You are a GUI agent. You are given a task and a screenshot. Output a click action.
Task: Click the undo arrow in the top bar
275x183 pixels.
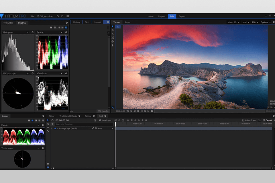pyautogui.click(x=58, y=16)
